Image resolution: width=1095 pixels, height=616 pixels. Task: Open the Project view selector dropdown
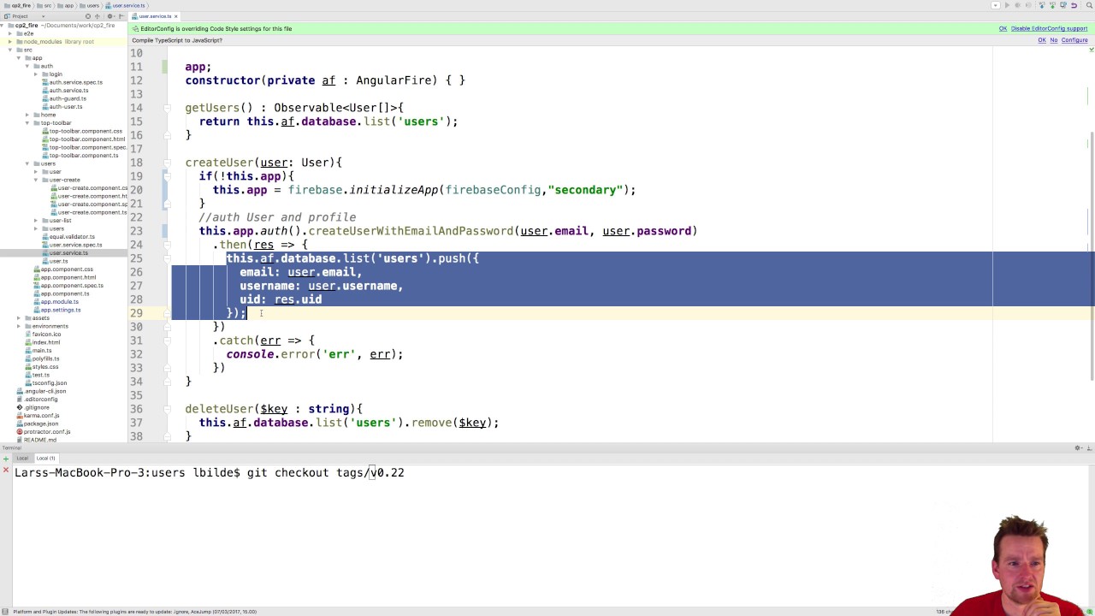(x=43, y=16)
